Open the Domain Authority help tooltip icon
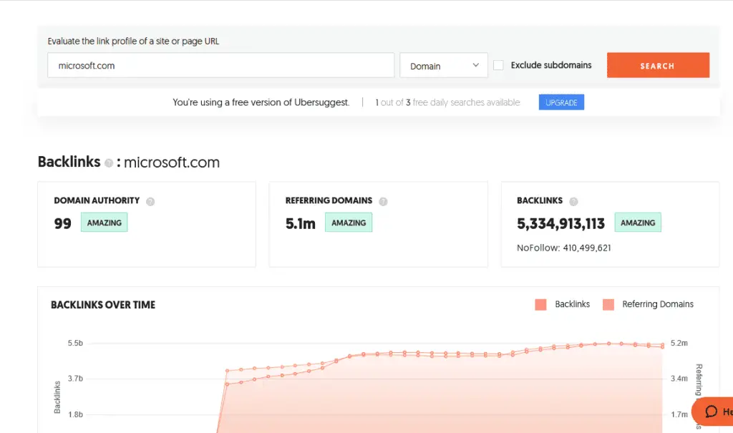733x433 pixels. [150, 202]
